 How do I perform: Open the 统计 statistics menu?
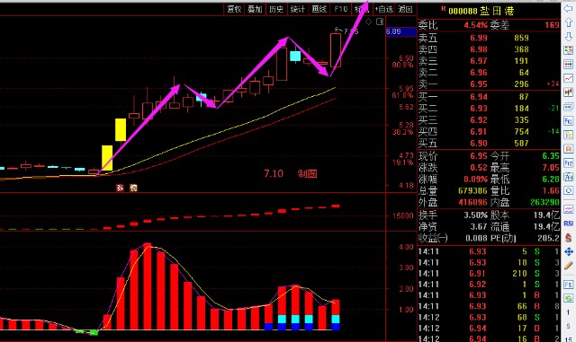point(298,9)
